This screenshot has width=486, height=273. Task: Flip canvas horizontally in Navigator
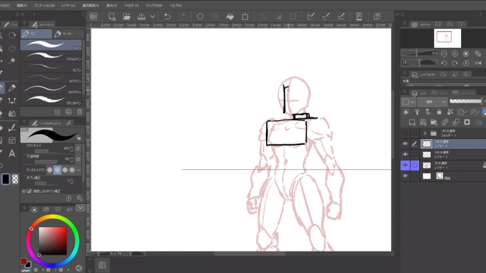[x=478, y=63]
